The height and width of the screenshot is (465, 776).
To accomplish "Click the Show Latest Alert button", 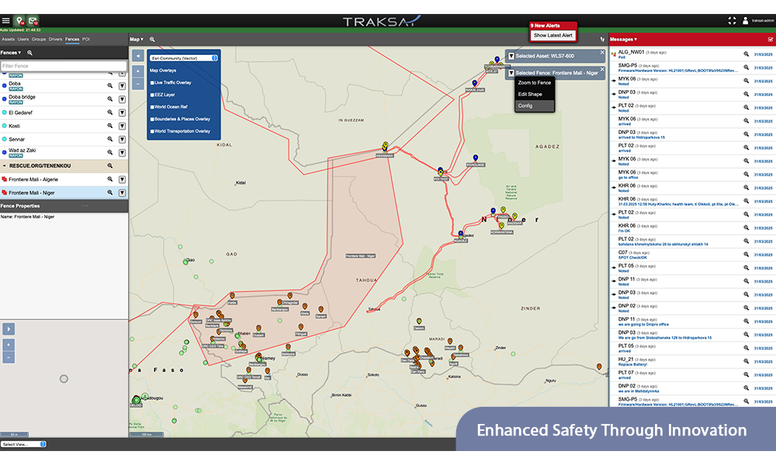I will (x=553, y=36).
